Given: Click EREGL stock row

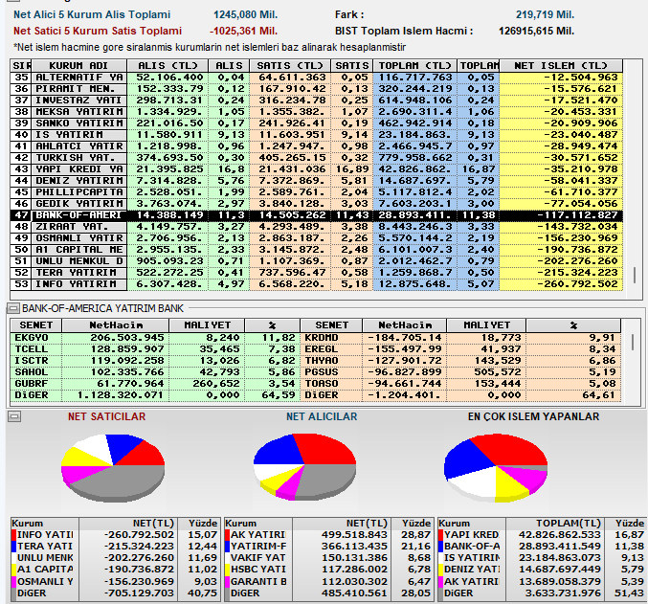Looking at the screenshot, I should 460,349.
